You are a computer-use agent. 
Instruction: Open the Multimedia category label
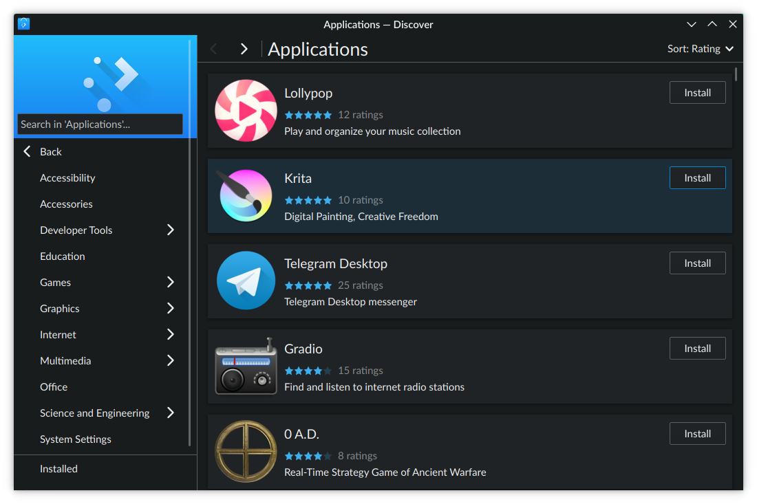pyautogui.click(x=65, y=360)
